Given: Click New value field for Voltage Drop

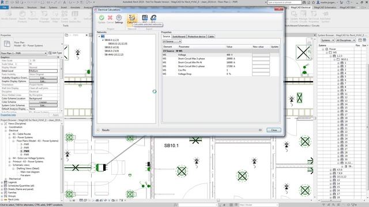Looking at the screenshot, I should click(x=261, y=74).
